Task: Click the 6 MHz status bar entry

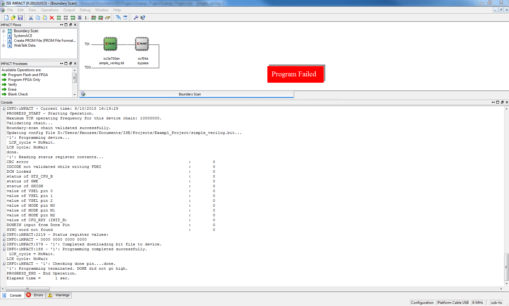Action: (478, 303)
